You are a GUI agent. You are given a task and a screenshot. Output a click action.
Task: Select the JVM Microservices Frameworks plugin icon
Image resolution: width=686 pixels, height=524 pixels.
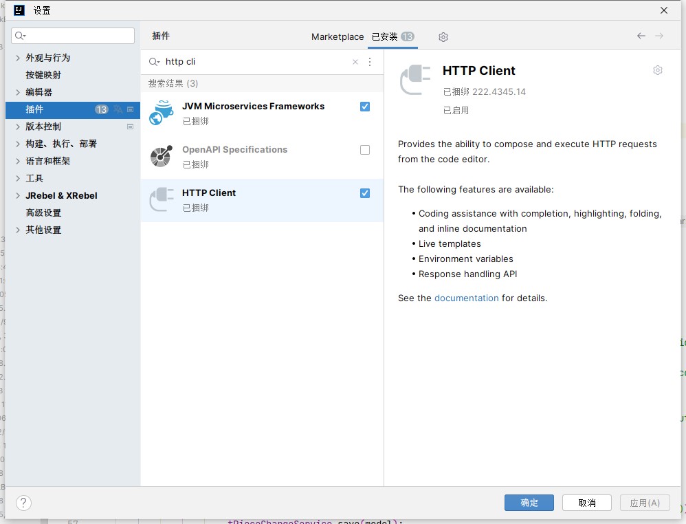coord(162,113)
